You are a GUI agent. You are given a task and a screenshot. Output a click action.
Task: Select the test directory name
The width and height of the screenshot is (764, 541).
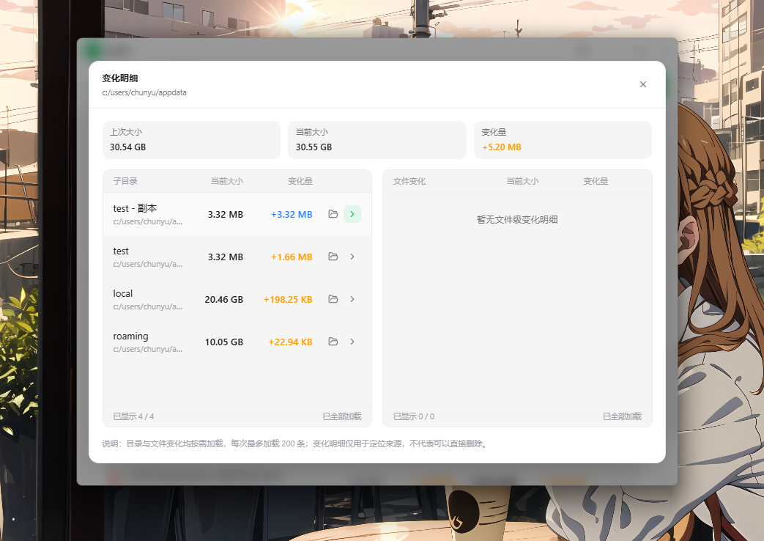(121, 251)
